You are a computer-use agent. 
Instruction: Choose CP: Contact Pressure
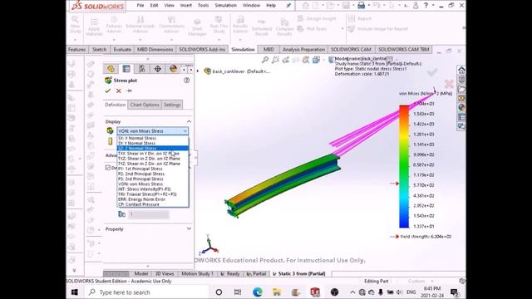click(153, 204)
